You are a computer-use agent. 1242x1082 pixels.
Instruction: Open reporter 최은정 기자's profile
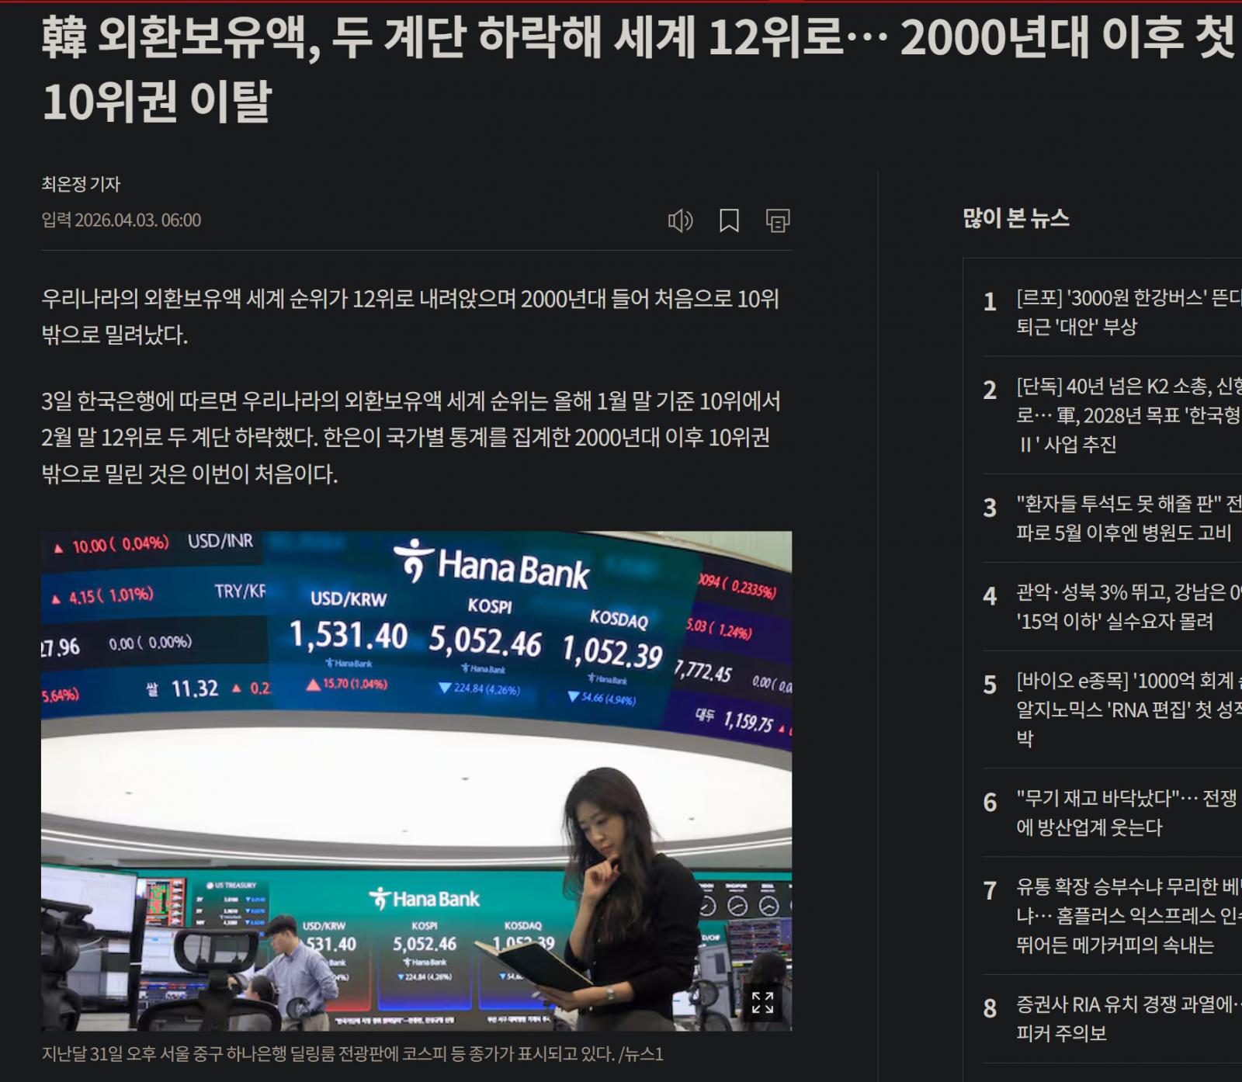(x=81, y=184)
